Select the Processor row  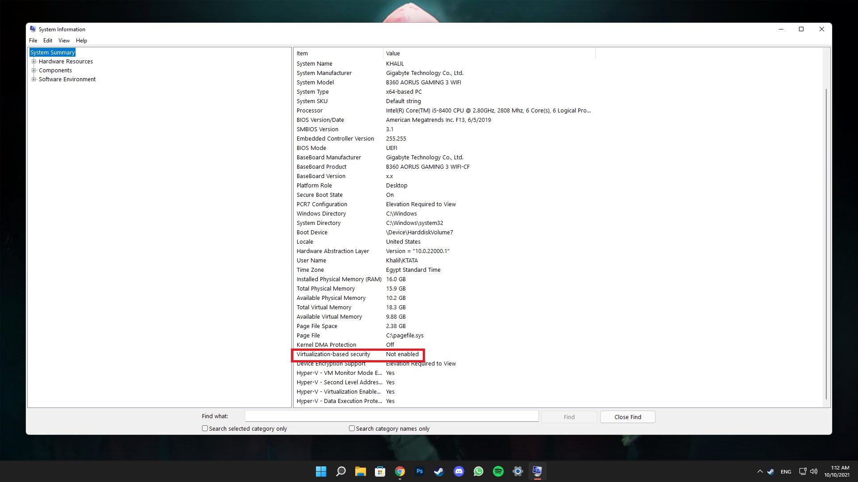tap(445, 110)
